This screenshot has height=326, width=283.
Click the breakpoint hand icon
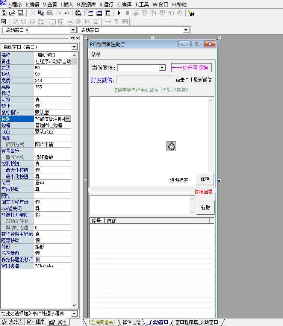[180, 13]
